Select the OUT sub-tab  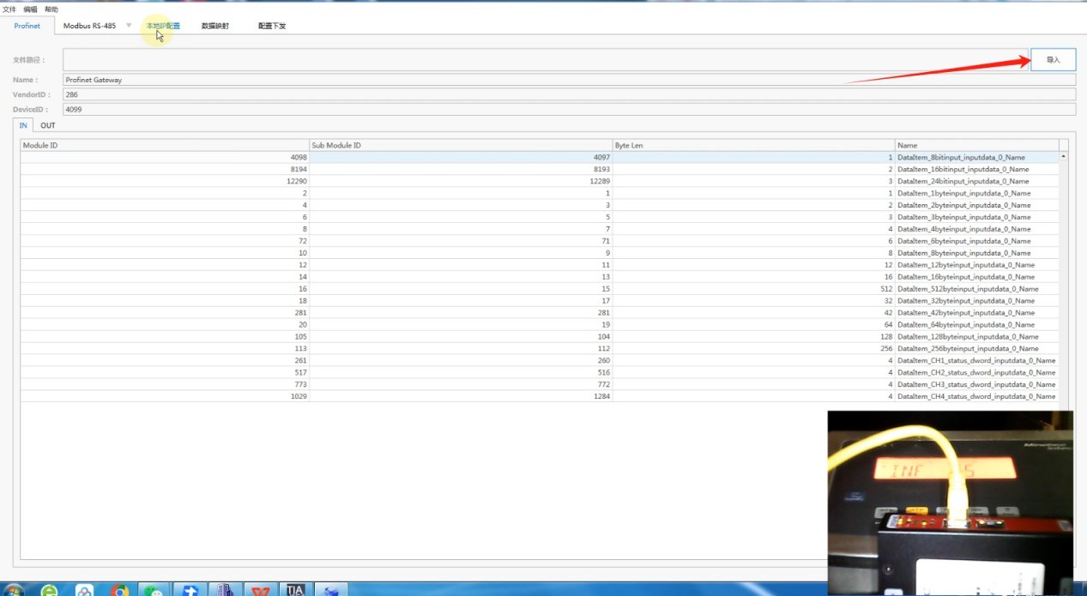(x=48, y=125)
